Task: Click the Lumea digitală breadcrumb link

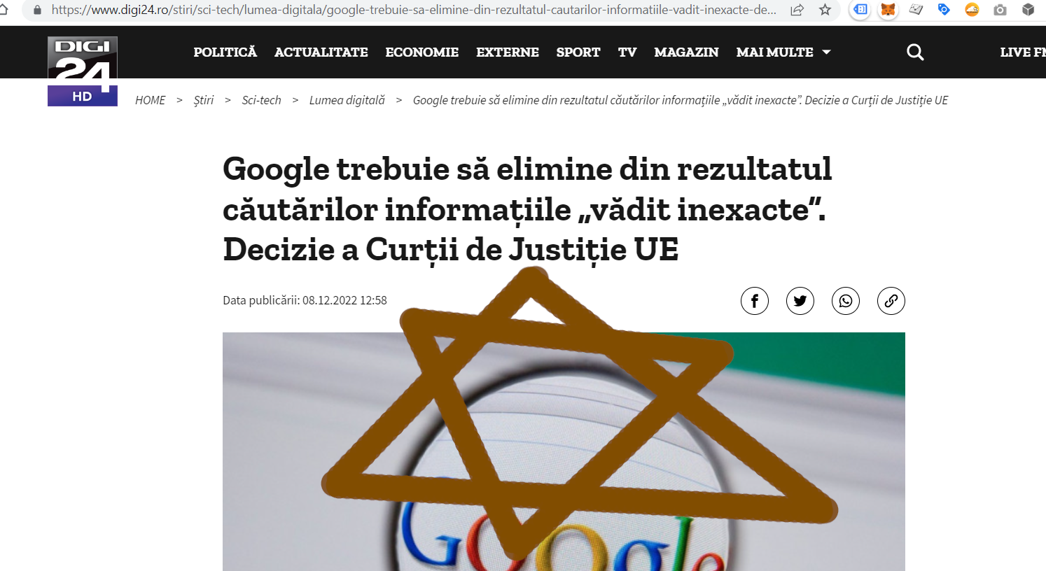Action: point(347,100)
